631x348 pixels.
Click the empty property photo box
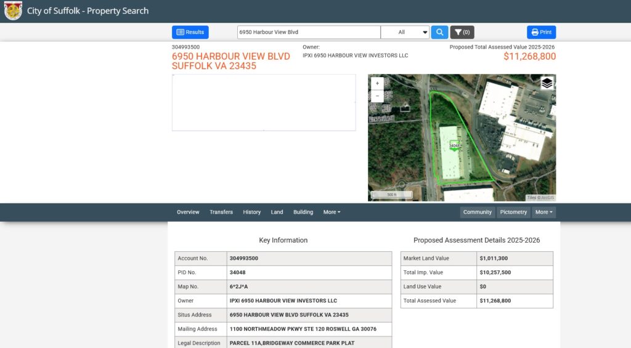(264, 103)
